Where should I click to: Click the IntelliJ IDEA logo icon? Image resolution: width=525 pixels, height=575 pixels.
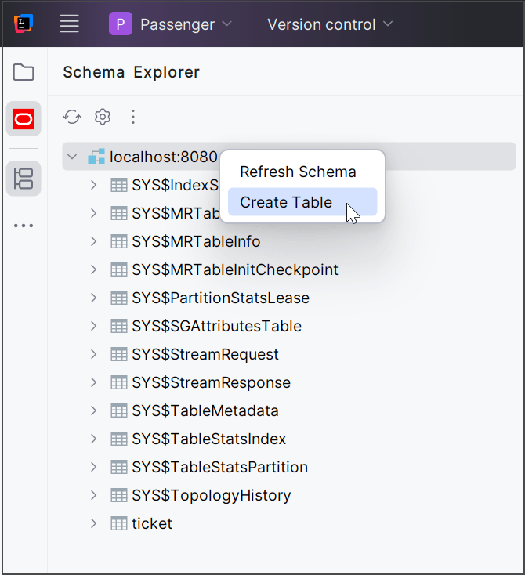click(x=24, y=24)
